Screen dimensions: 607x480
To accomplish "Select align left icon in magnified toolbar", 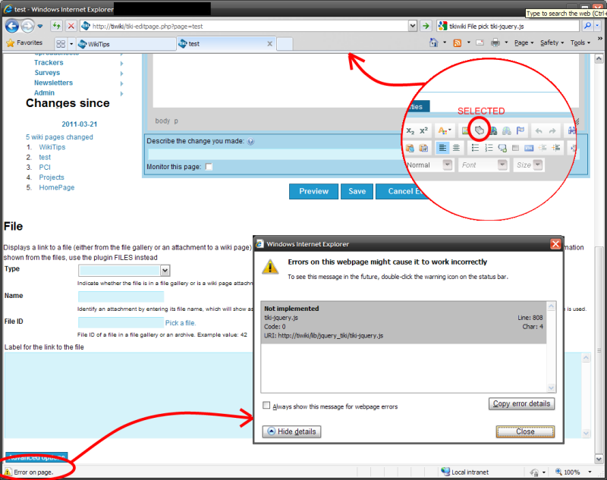I will 442,148.
